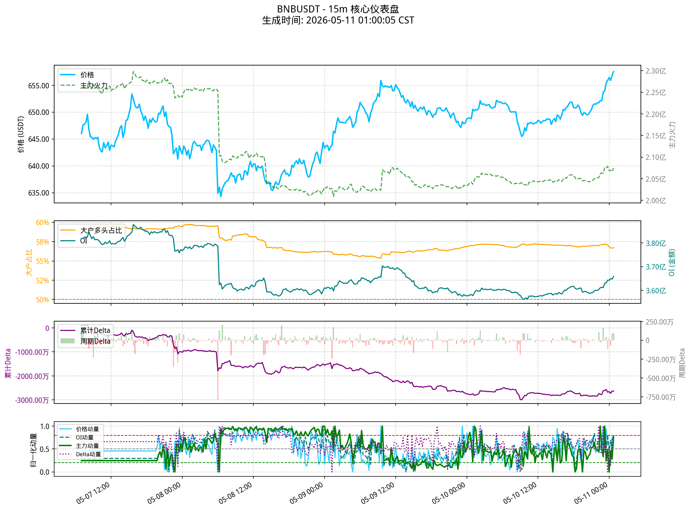Click the "55%" tick label
This screenshot has width=691, height=511.
point(43,261)
